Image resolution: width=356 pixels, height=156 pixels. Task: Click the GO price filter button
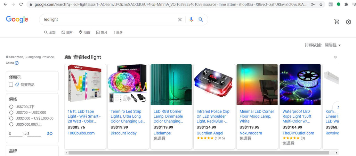pyautogui.click(x=50, y=134)
